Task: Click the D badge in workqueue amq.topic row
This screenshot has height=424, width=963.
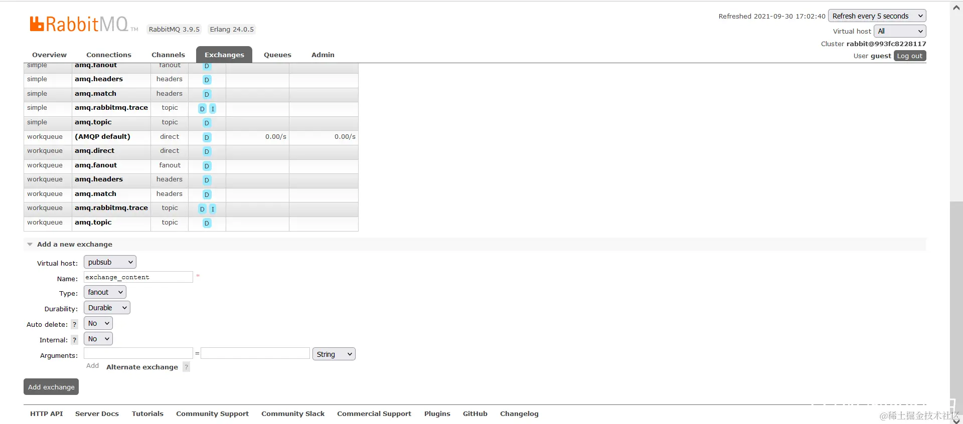Action: [207, 223]
